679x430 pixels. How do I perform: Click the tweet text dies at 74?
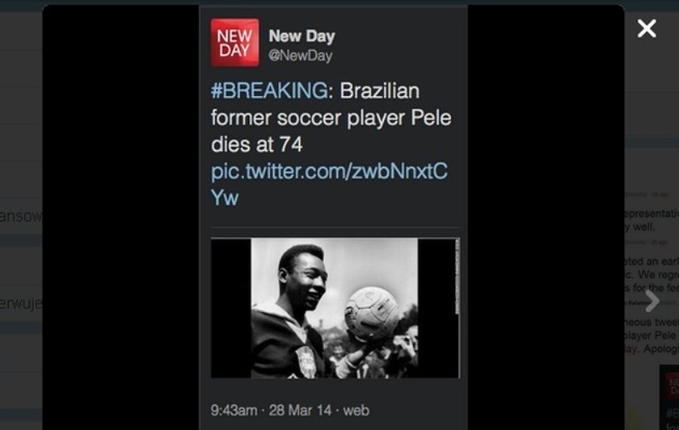pos(257,144)
